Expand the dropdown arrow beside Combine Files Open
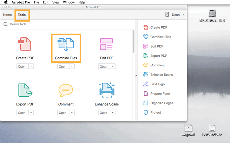Screen dimensions: 230x143 [x=72, y=66]
